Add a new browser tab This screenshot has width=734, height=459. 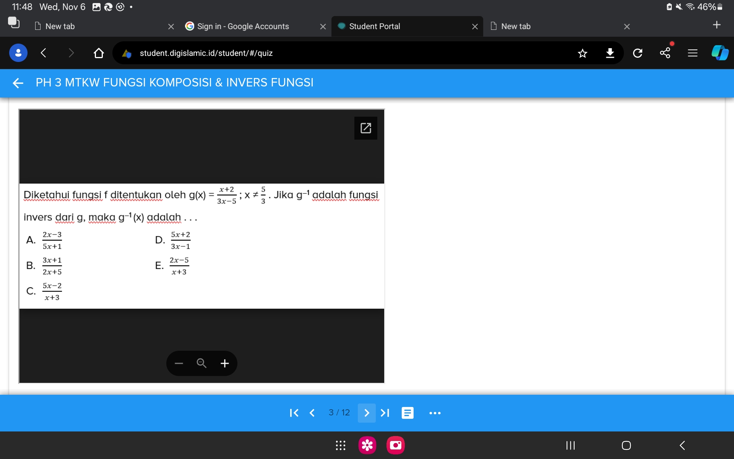tap(717, 25)
